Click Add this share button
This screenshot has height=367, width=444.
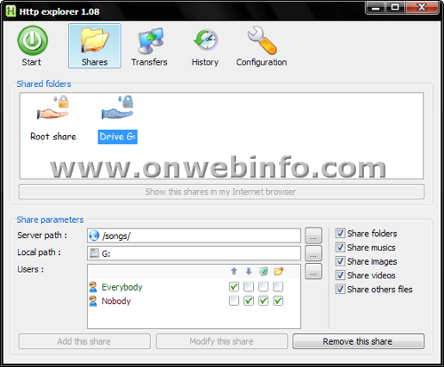click(84, 341)
